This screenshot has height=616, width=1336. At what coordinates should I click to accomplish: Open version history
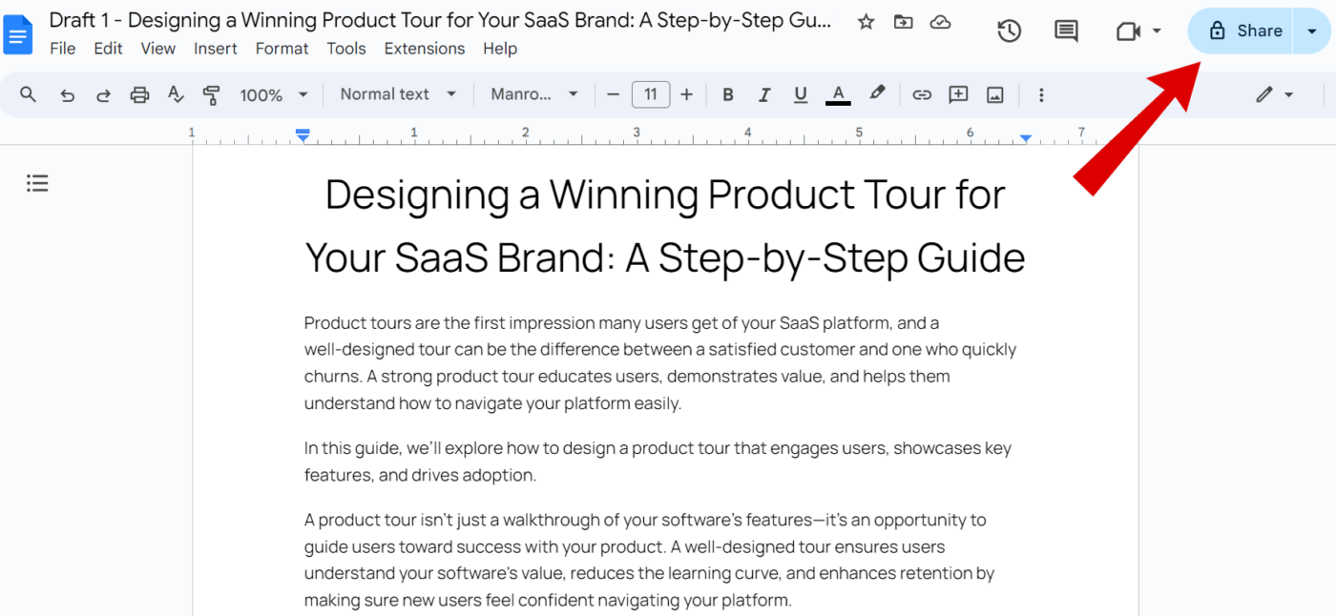[x=1009, y=31]
